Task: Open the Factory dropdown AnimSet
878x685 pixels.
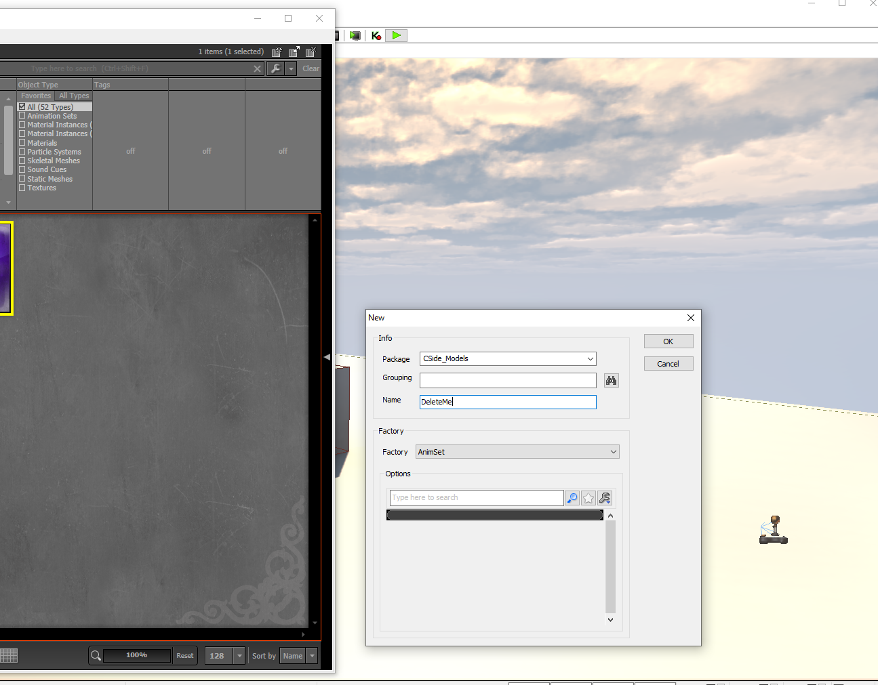Action: [517, 452]
